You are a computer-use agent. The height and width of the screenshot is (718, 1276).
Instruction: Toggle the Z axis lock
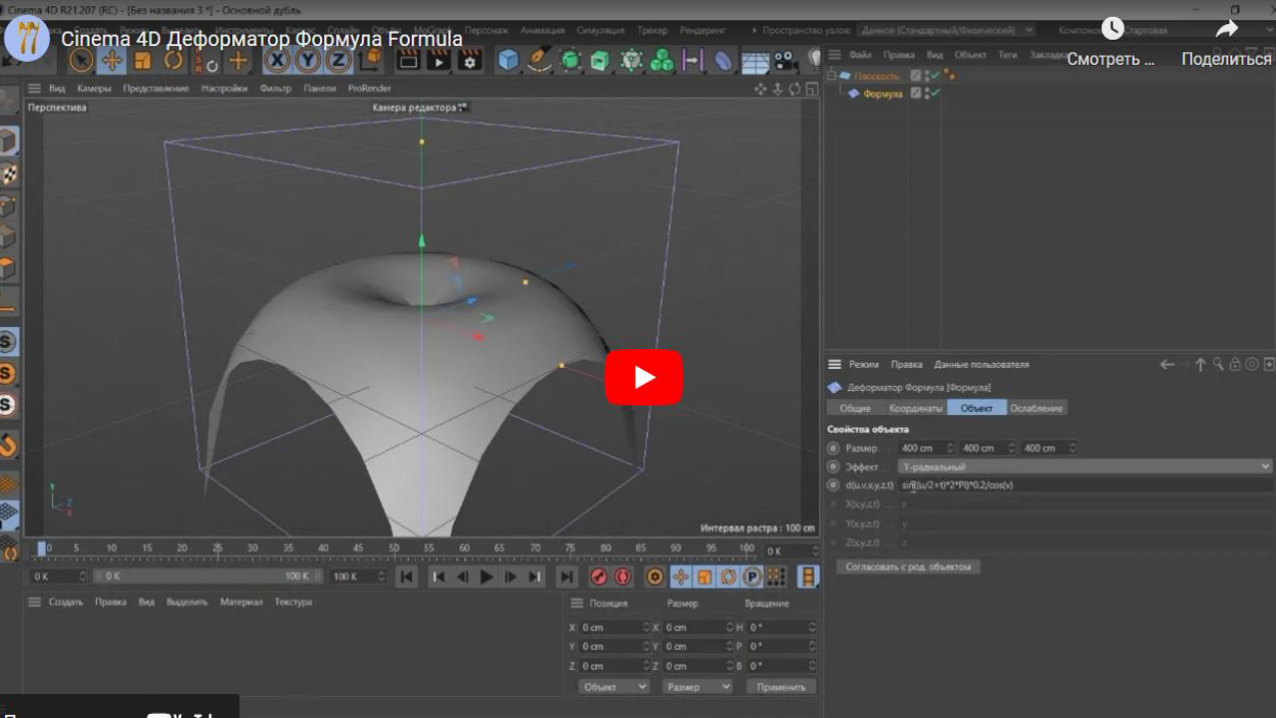tap(339, 61)
